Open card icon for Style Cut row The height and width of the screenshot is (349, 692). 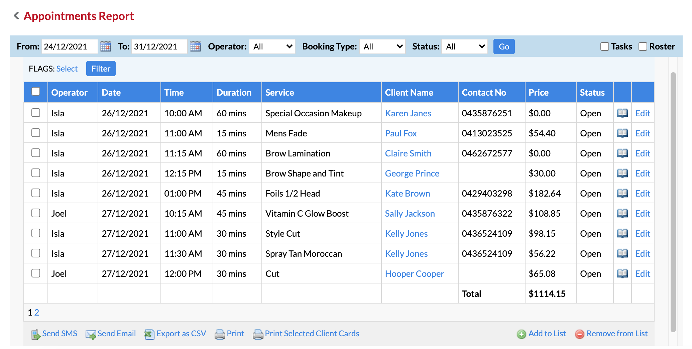(x=622, y=233)
